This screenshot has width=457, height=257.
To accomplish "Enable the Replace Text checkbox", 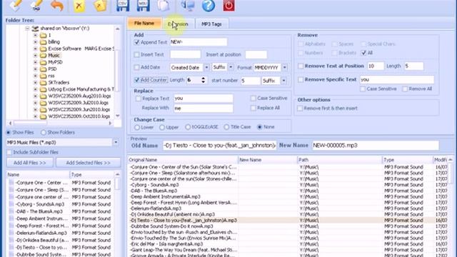I will tap(138, 99).
